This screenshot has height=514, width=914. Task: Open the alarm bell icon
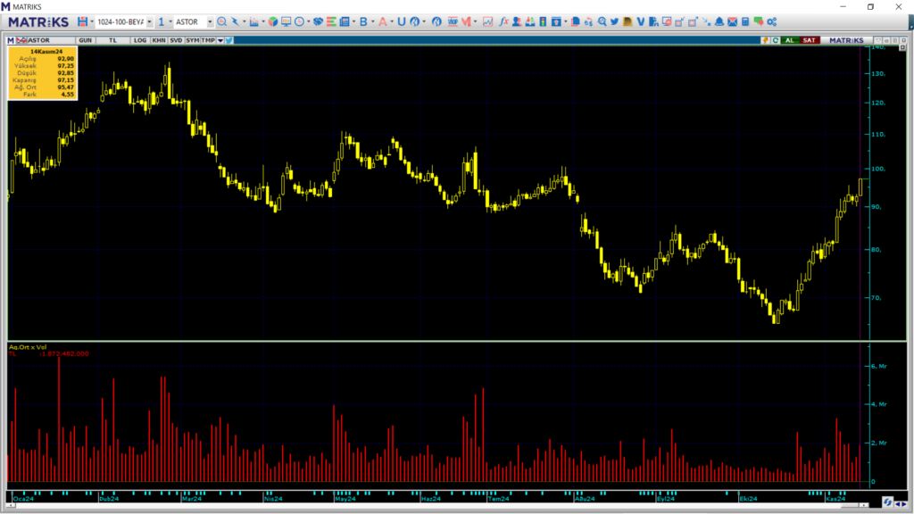719,21
